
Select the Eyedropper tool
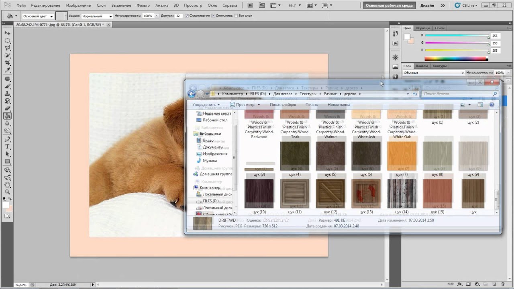click(x=7, y=71)
